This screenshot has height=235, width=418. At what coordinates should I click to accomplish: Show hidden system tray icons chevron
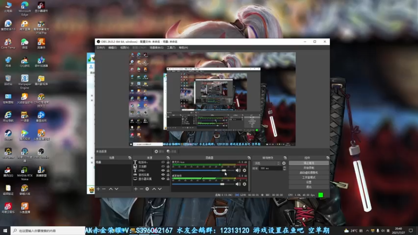pyautogui.click(x=367, y=231)
